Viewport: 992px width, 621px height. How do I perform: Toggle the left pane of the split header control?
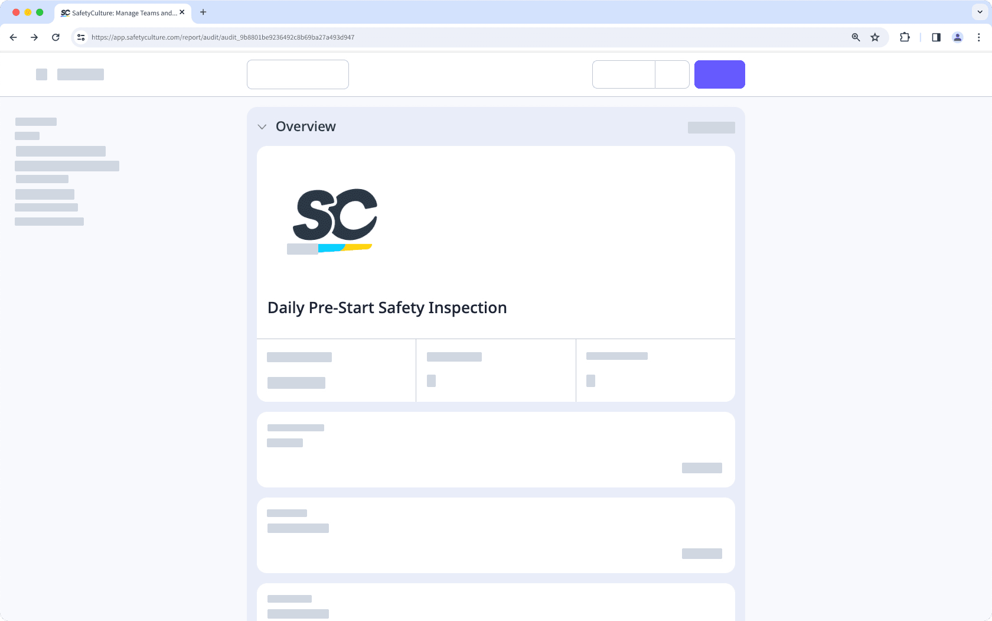[x=623, y=74]
